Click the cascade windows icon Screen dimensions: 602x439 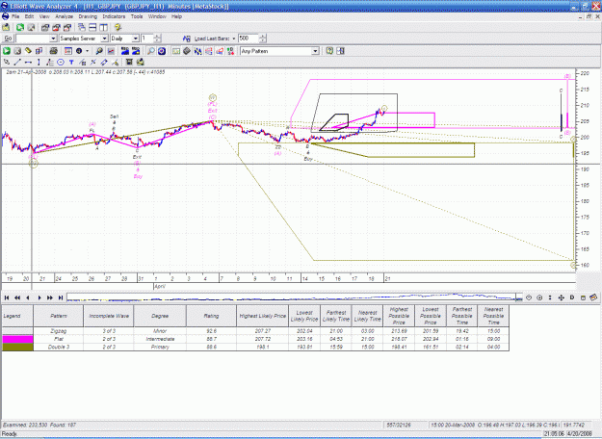[x=82, y=27]
